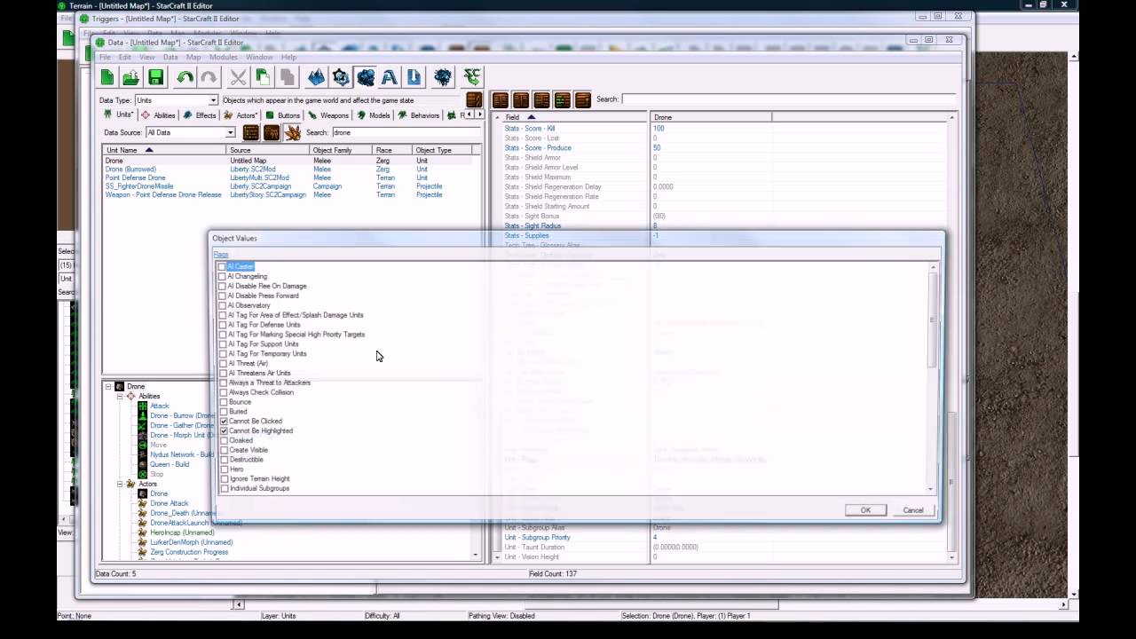Enable Ignore Terrain Height
Viewport: 1136px width, 639px height.
click(224, 478)
